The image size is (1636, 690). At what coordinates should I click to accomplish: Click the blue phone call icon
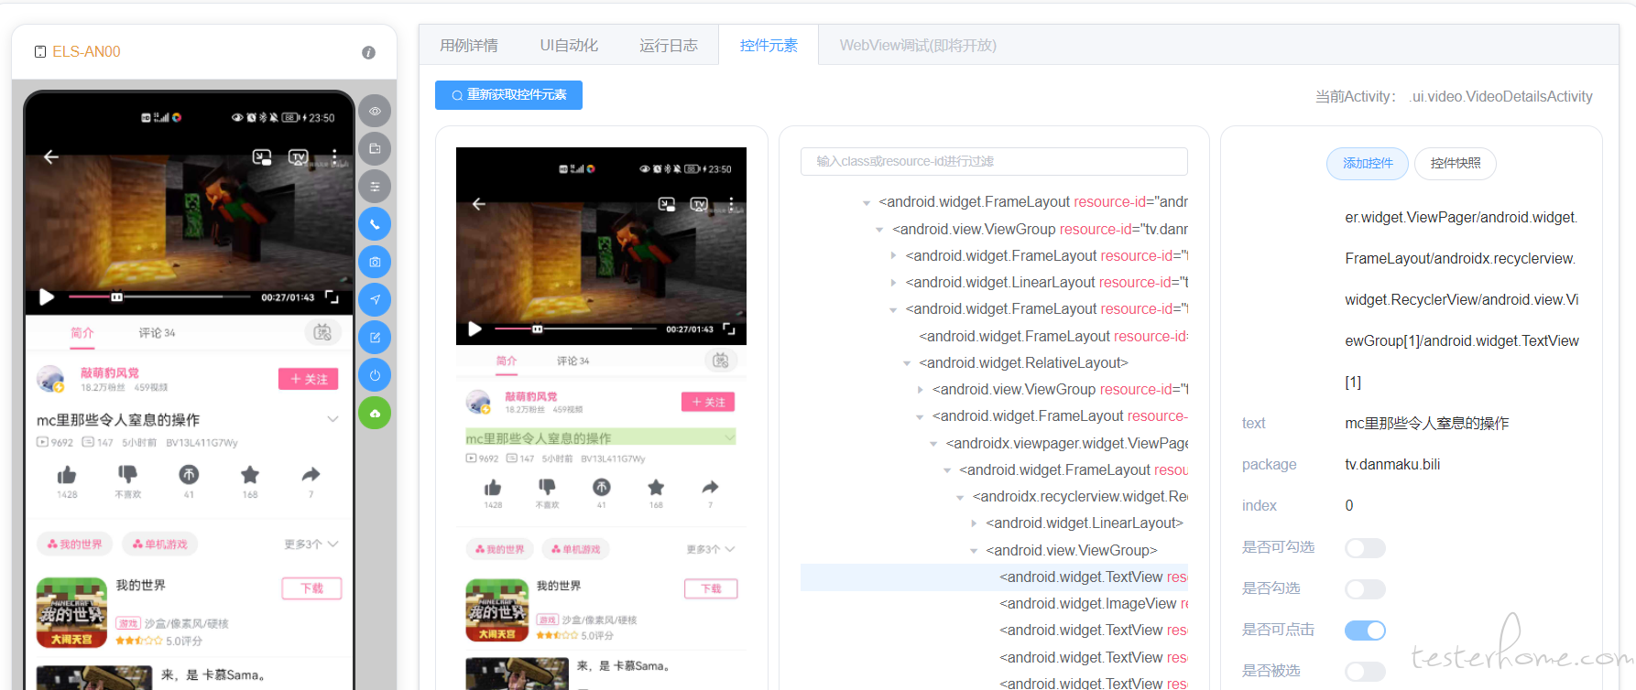pyautogui.click(x=375, y=224)
